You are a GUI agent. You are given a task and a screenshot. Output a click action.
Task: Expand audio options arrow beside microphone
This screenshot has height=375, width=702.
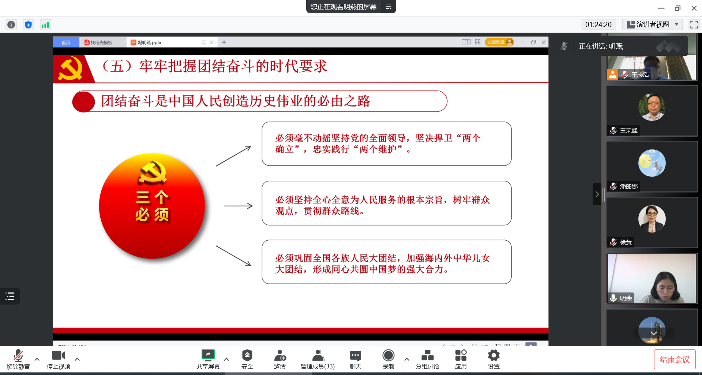tap(37, 359)
